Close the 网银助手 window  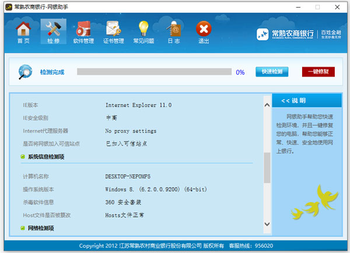click(x=337, y=7)
